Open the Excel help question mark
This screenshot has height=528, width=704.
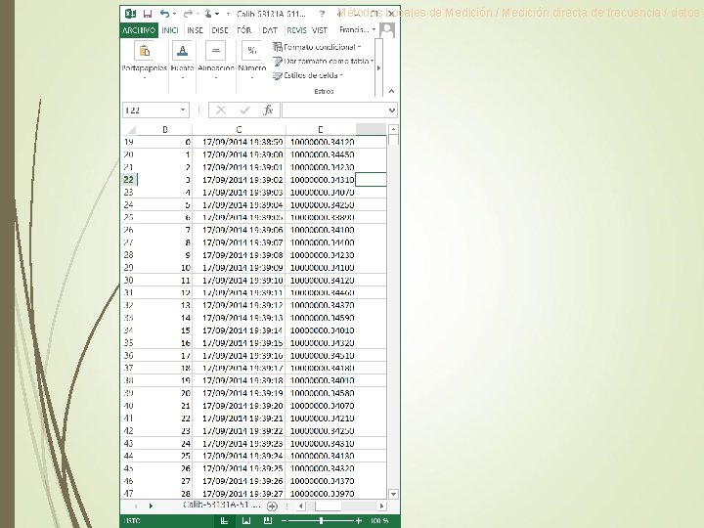(322, 14)
